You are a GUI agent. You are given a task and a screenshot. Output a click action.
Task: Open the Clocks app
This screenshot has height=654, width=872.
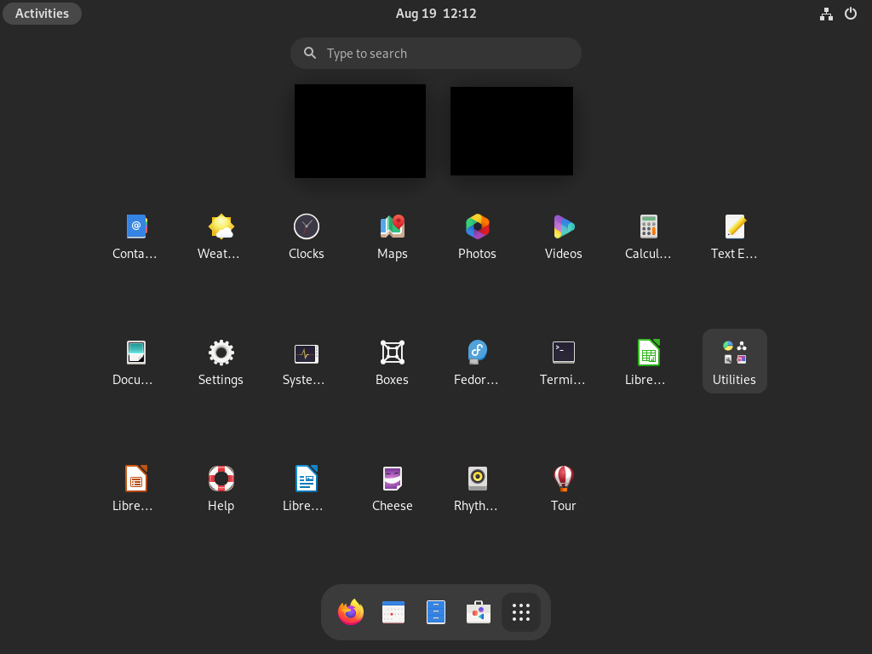(x=307, y=236)
